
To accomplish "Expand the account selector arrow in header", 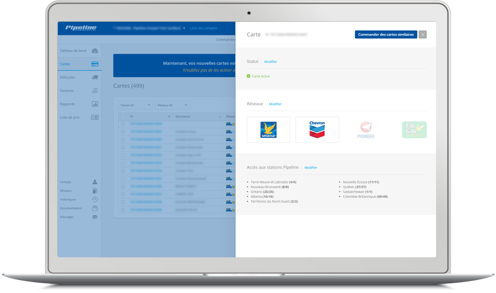I will click(x=184, y=28).
